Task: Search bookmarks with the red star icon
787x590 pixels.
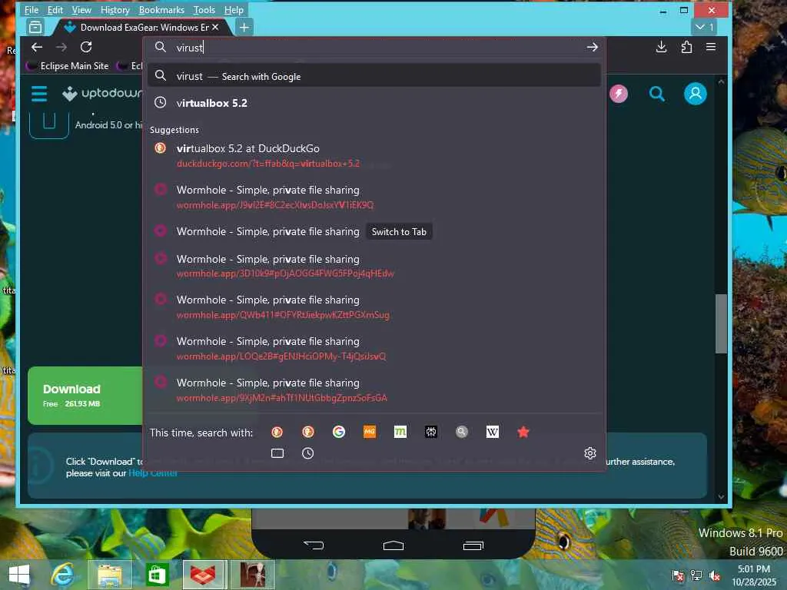Action: 523,432
